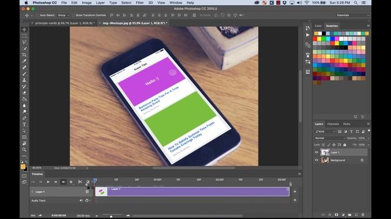This screenshot has height=219, width=391.
Task: Select the Hand tool
Action: pos(24,144)
